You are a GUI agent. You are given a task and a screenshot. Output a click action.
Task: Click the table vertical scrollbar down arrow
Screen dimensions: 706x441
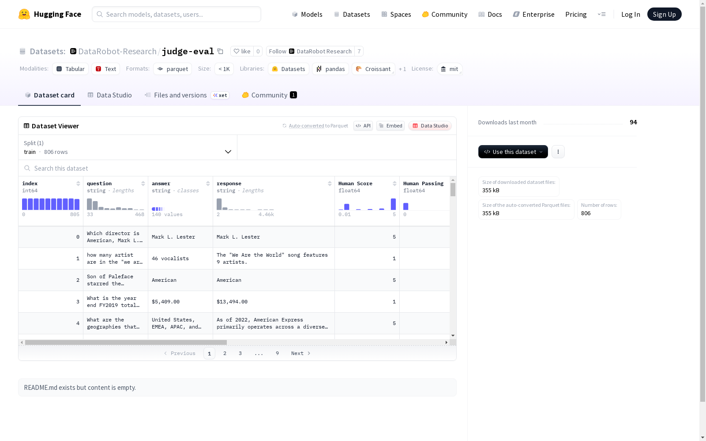453,336
